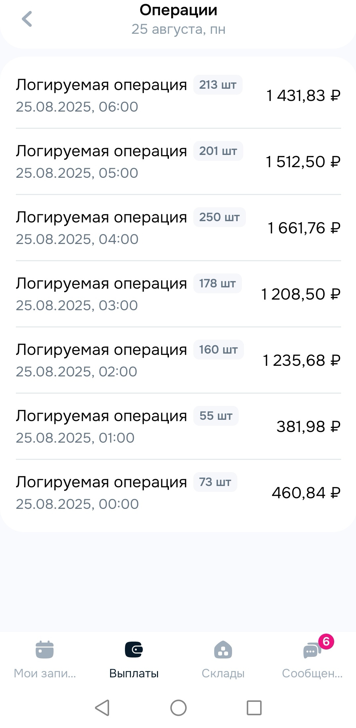356x728 pixels.
Task: Tap the 55 шт quantity badge
Action: pyautogui.click(x=216, y=416)
